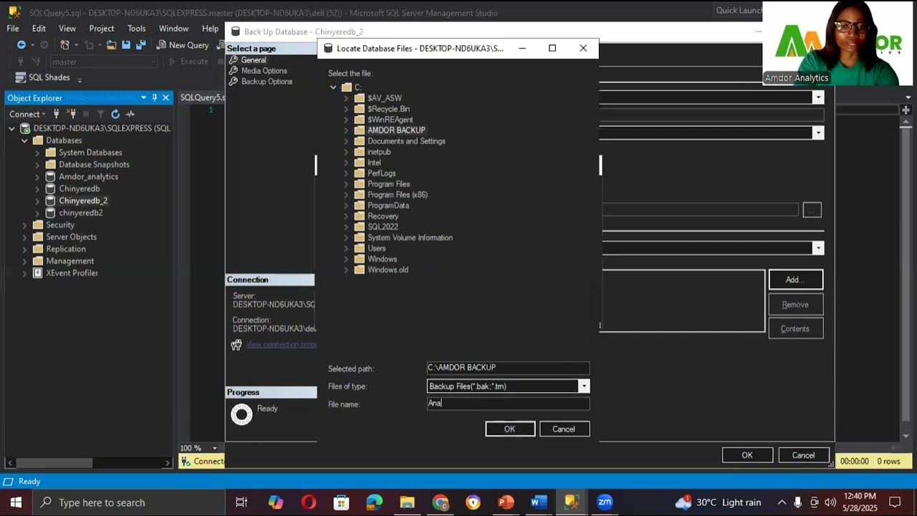Select Server Objects folder
This screenshot has width=917, height=516.
pyautogui.click(x=71, y=237)
